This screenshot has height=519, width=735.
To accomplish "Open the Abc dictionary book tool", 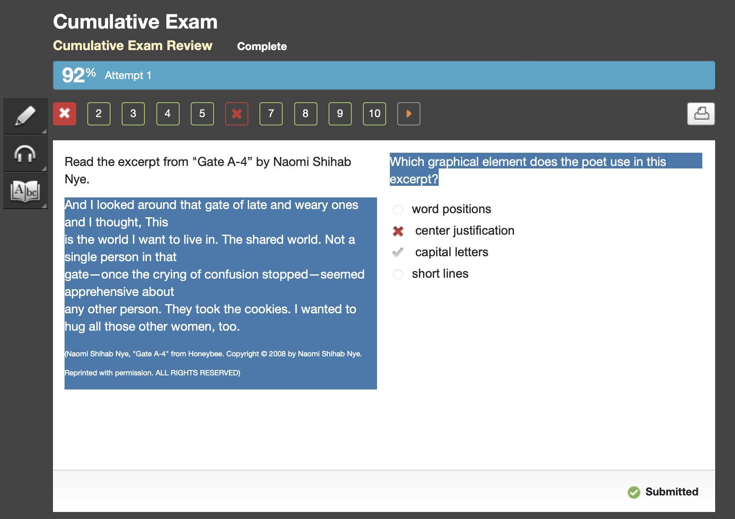I will click(25, 191).
